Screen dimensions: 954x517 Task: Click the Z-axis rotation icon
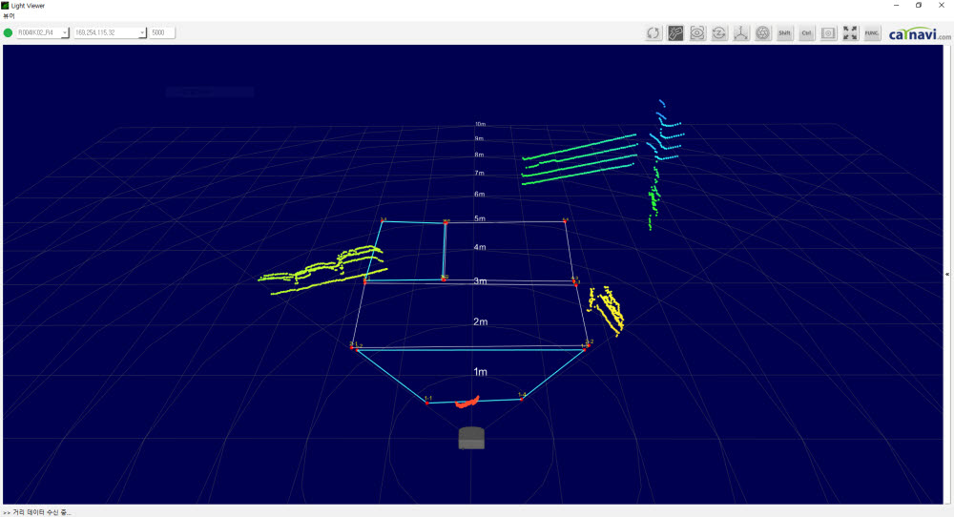(x=719, y=33)
